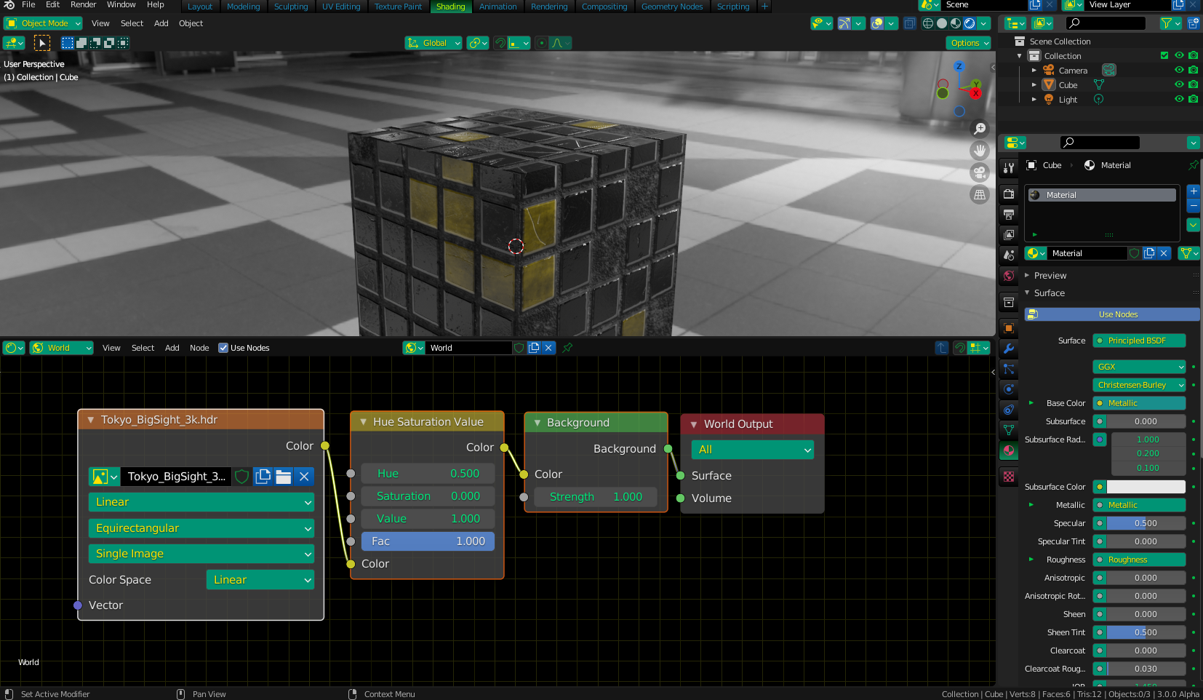Screen dimensions: 1203x700
Task: Open the Modifiers wrench tab
Action: pos(1009,349)
